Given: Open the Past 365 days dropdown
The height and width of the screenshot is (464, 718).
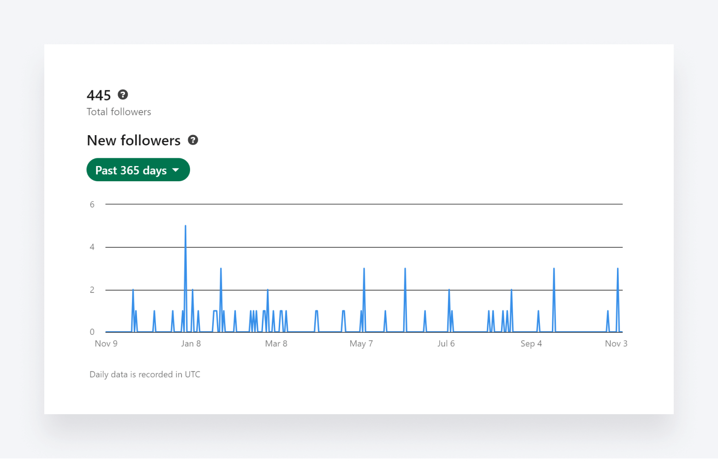Looking at the screenshot, I should 138,170.
